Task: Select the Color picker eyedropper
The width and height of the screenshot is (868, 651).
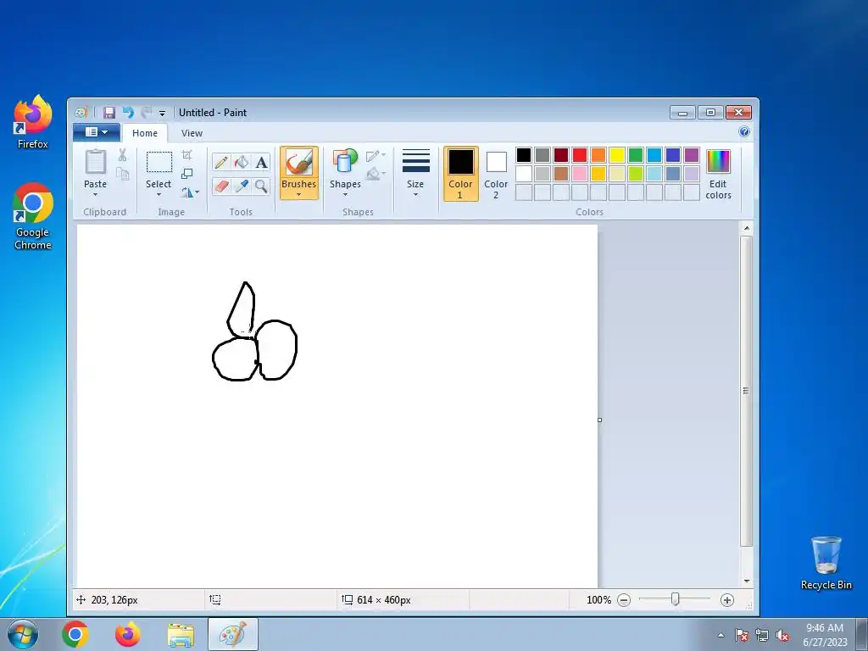Action: (242, 186)
